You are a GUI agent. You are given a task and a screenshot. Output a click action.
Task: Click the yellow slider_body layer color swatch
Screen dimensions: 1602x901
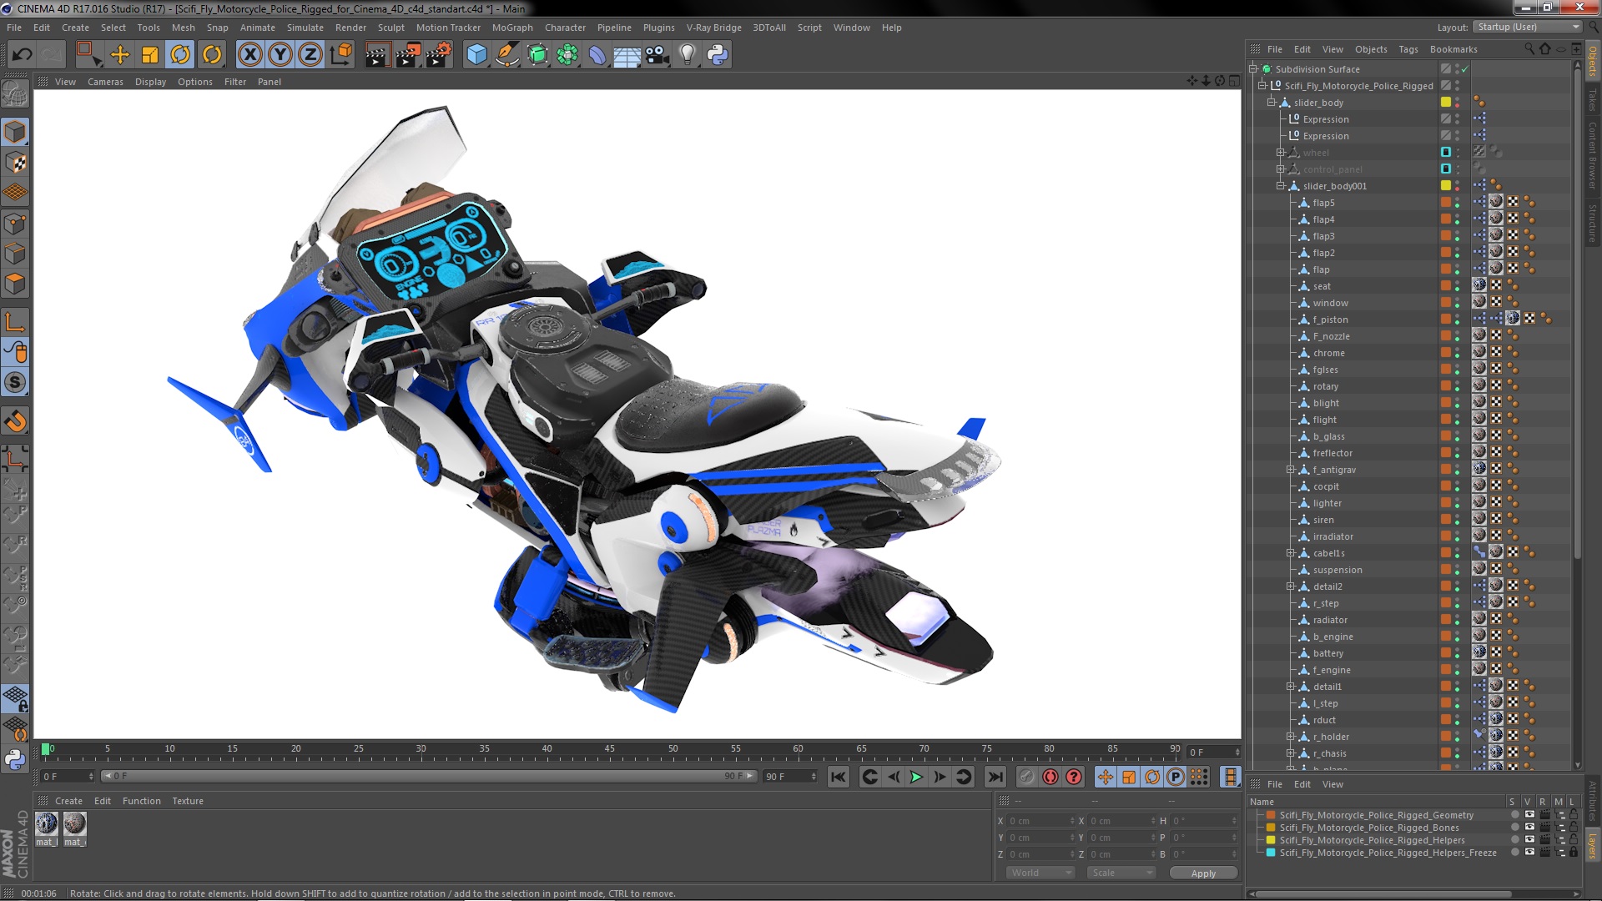(x=1446, y=103)
